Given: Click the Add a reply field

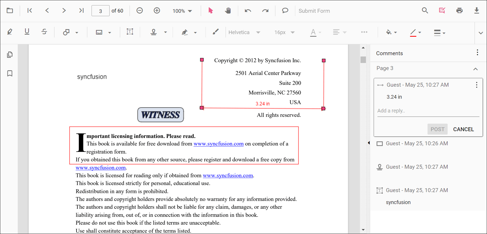Looking at the screenshot, I should 428,111.
